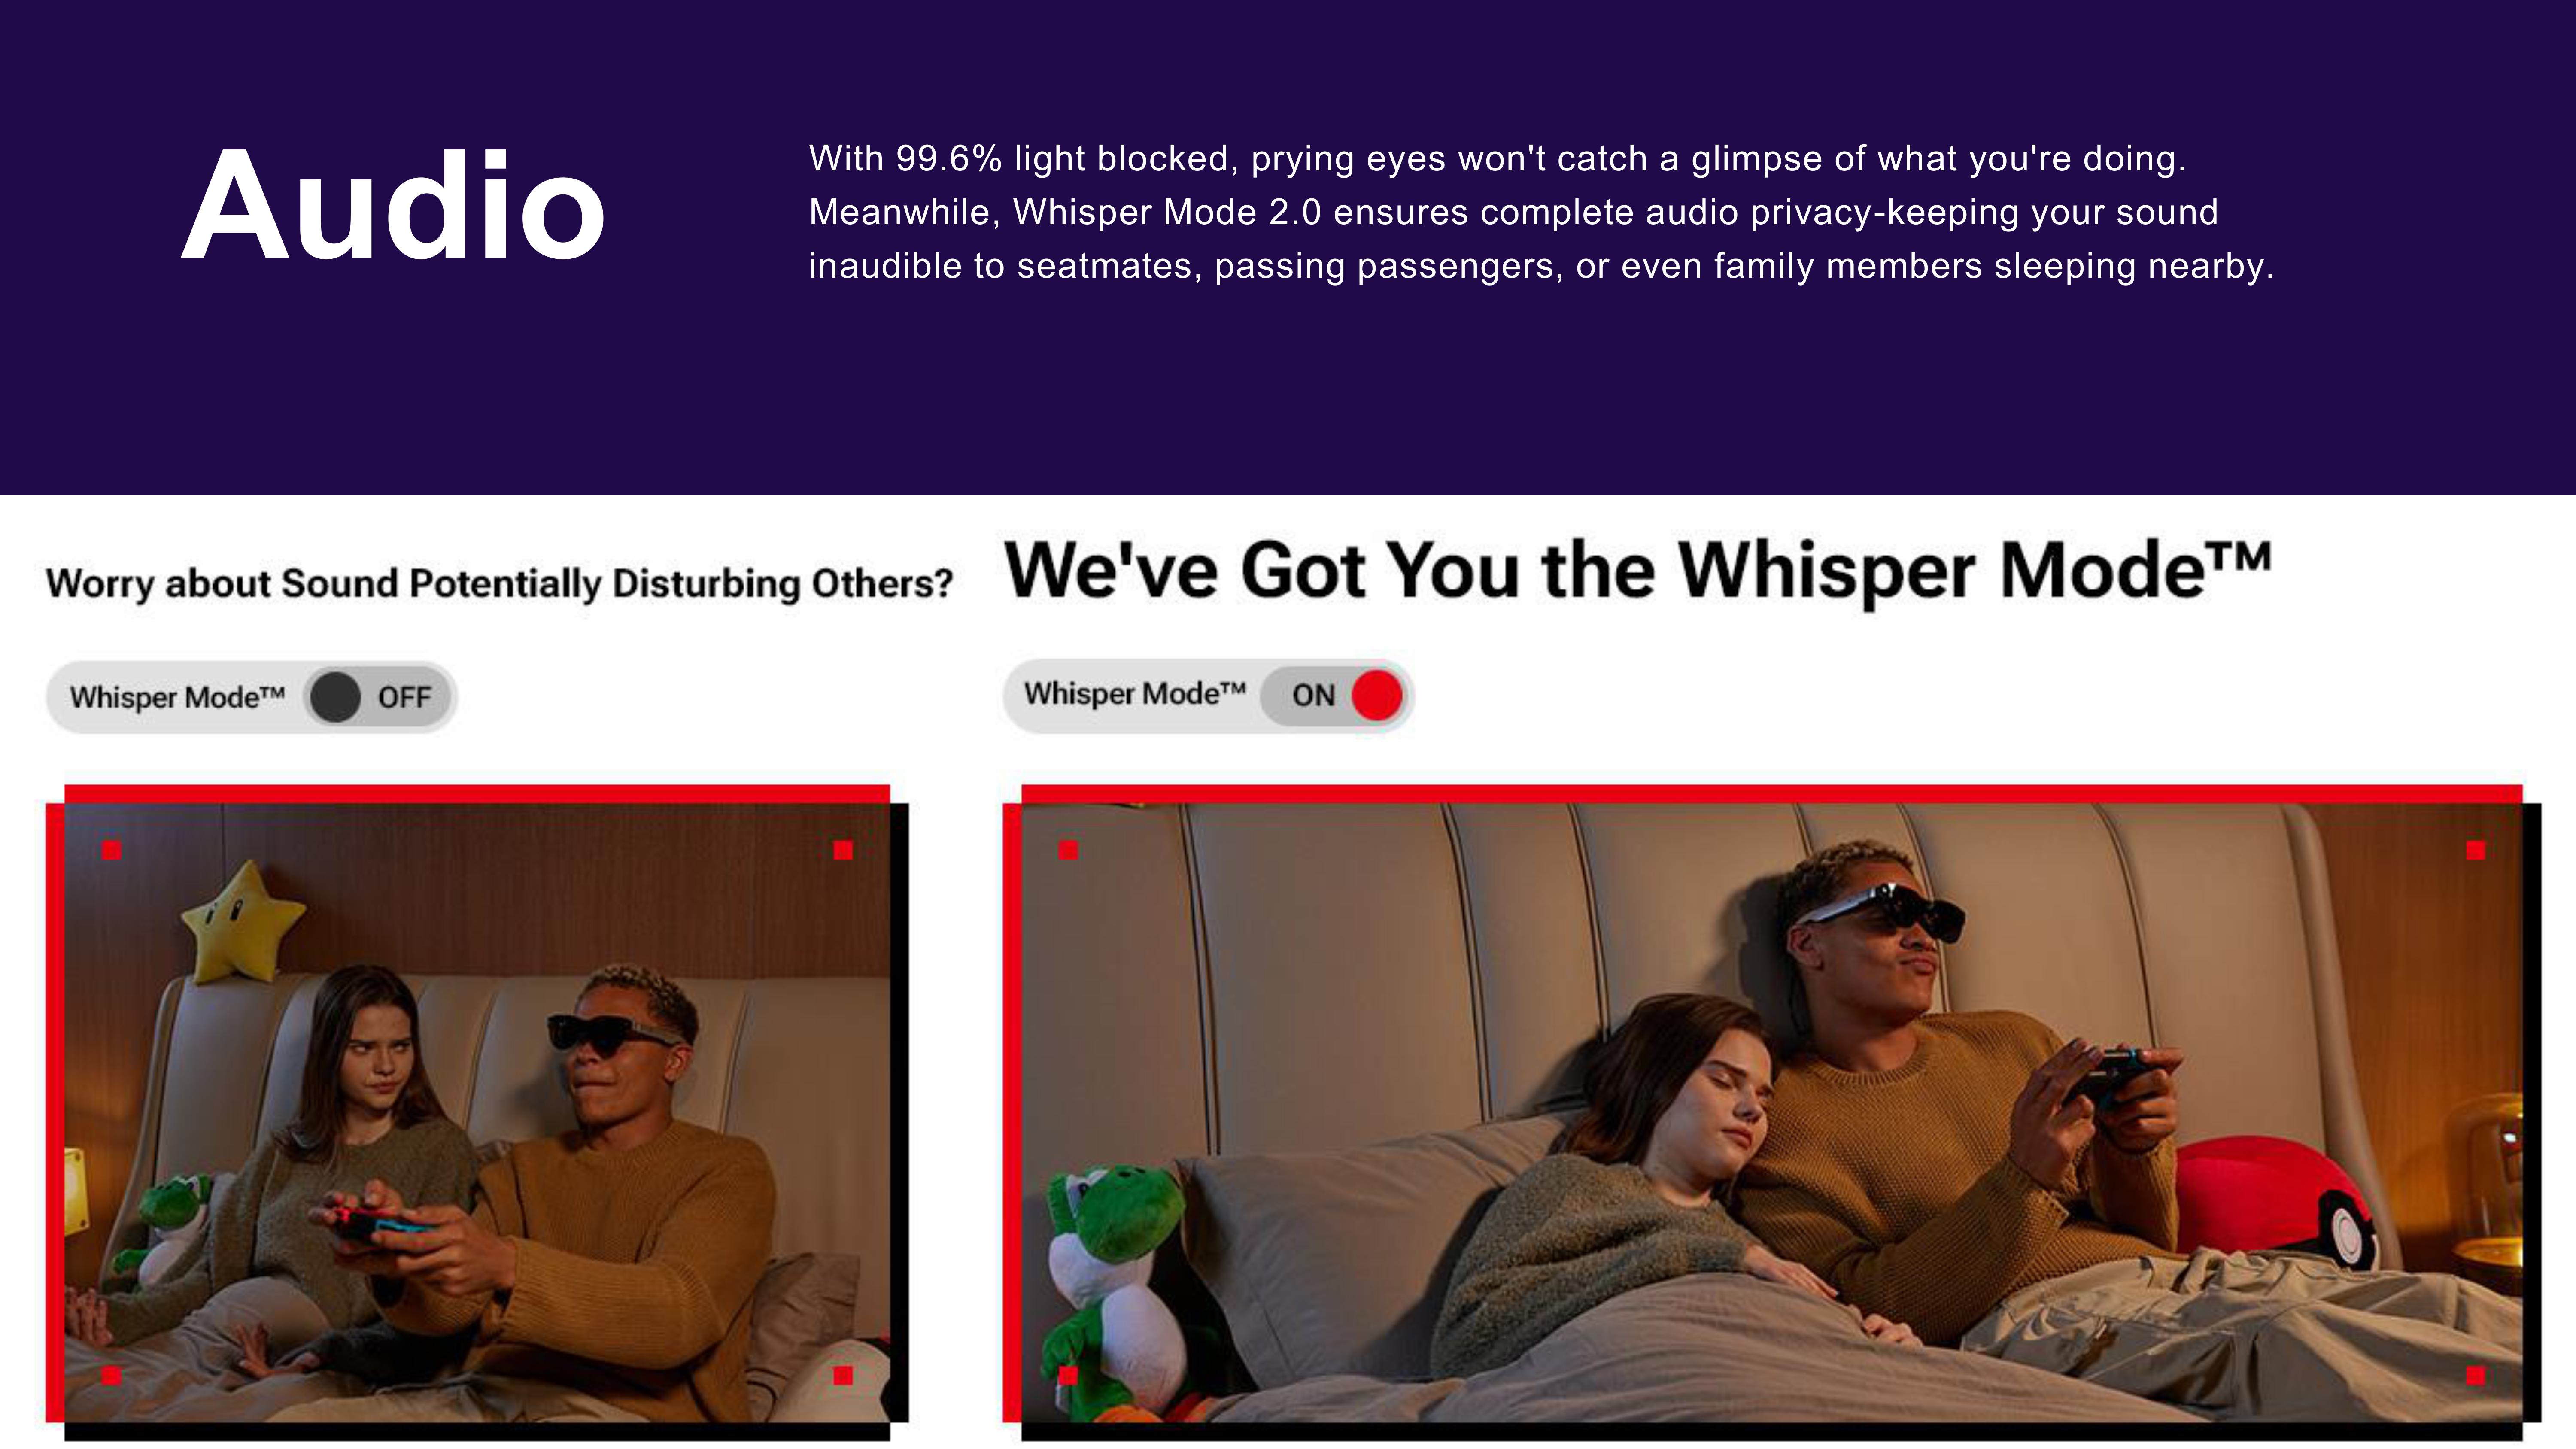Click the red ON toggle knob
Image resolution: width=2576 pixels, height=1449 pixels.
(1377, 695)
